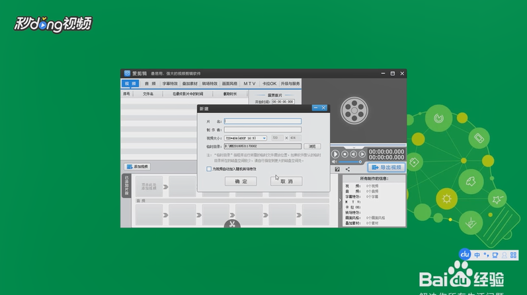The height and width of the screenshot is (295, 527).
Task: Switch to the 字幕特效 tab
Action: 170,84
